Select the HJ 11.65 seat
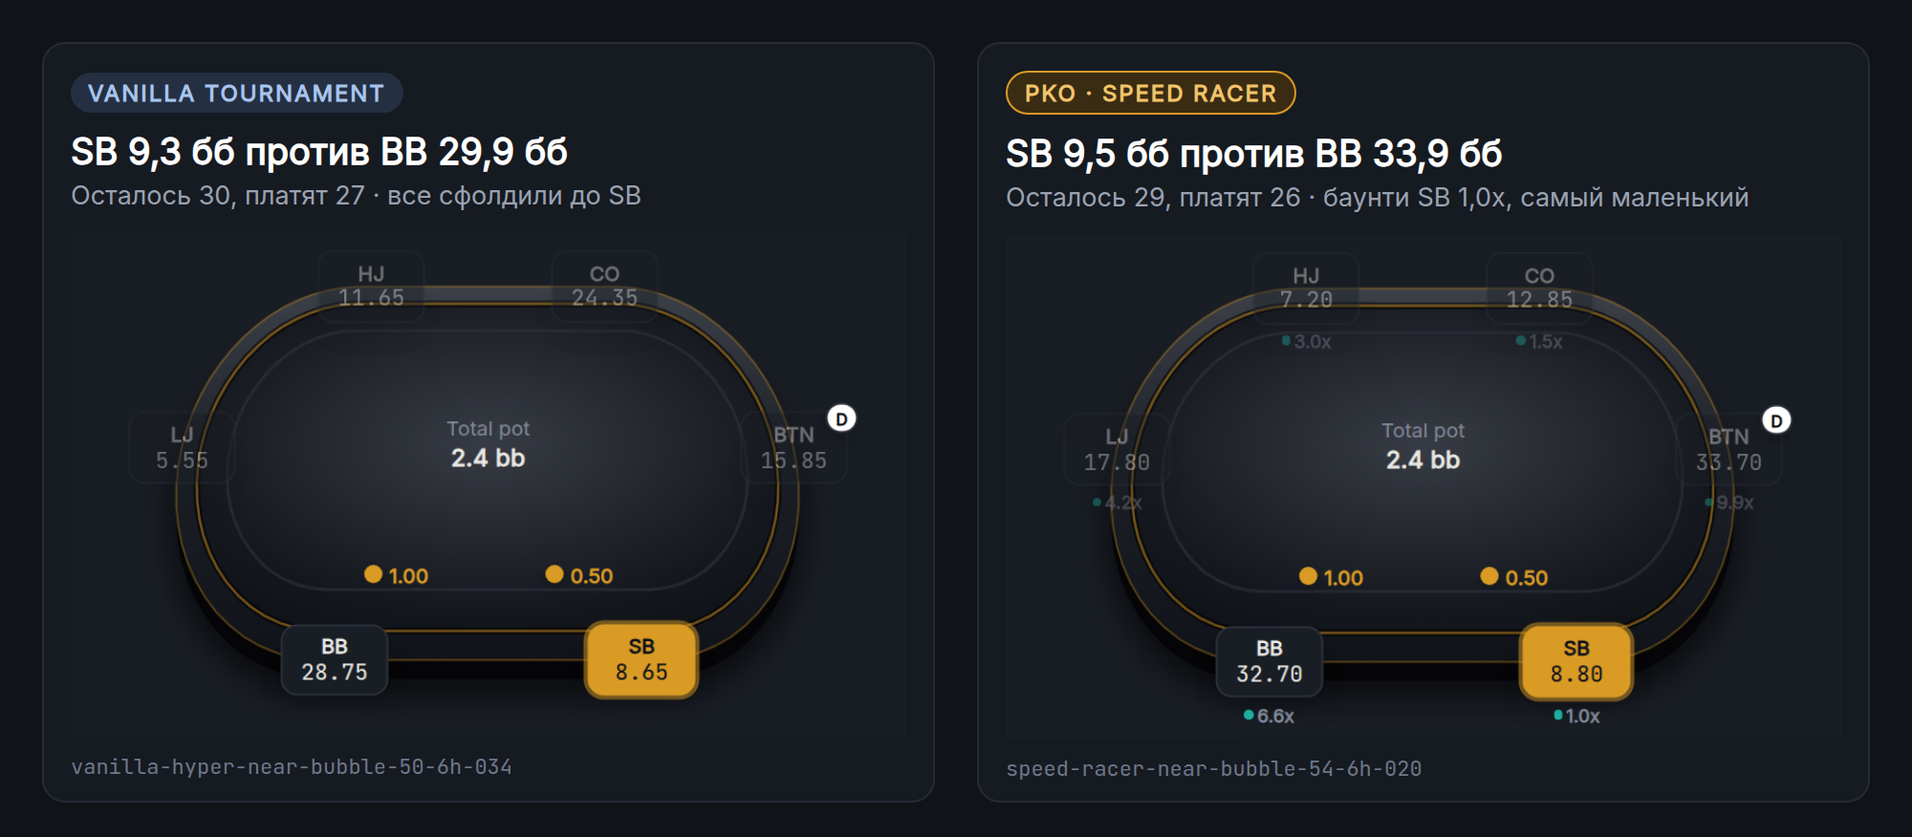The image size is (1912, 837). pyautogui.click(x=371, y=286)
